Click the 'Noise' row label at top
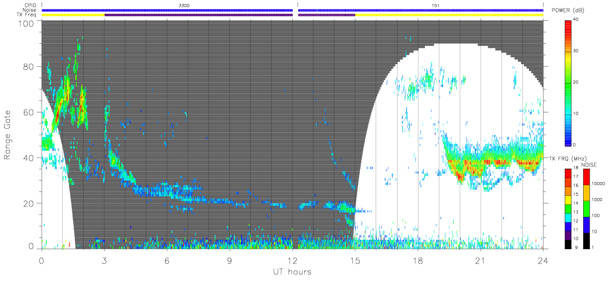The height and width of the screenshot is (282, 611). pos(30,10)
